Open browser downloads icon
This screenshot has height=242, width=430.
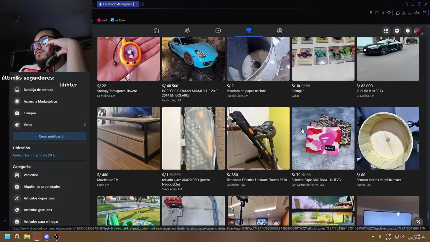click(410, 13)
